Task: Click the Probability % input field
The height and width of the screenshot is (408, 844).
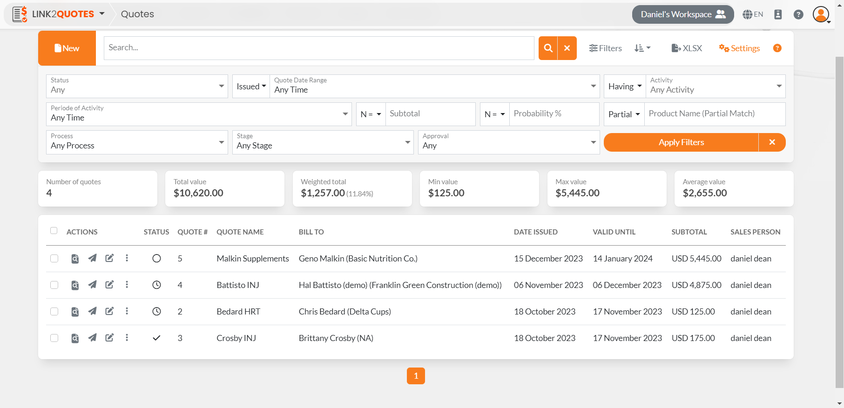Action: tap(554, 114)
